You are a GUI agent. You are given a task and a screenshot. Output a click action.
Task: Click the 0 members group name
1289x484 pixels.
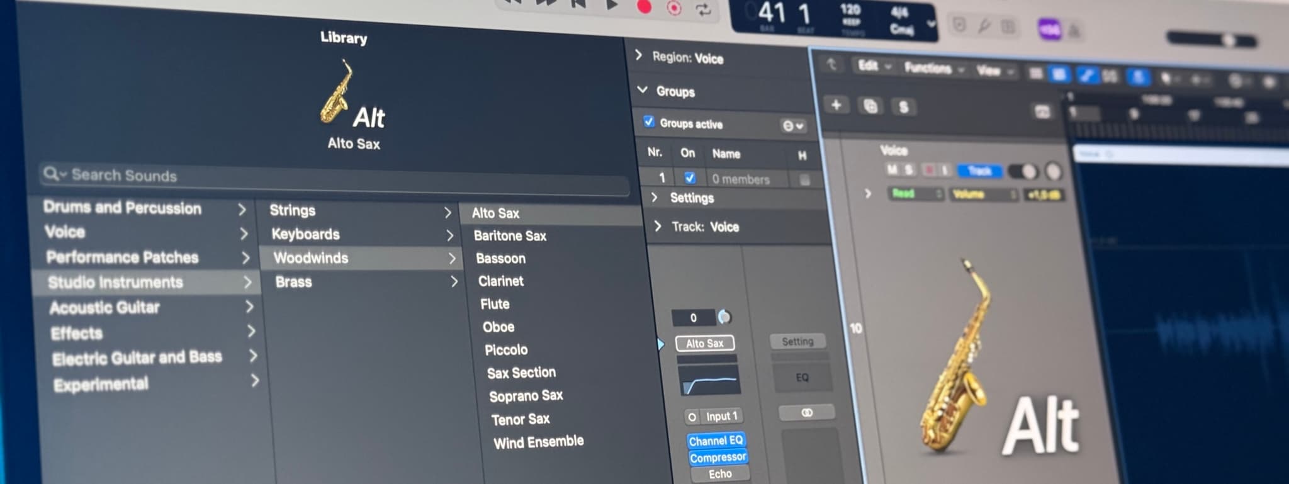pos(741,179)
